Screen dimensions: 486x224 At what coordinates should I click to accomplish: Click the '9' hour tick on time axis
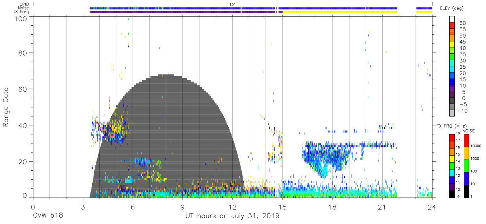click(182, 207)
